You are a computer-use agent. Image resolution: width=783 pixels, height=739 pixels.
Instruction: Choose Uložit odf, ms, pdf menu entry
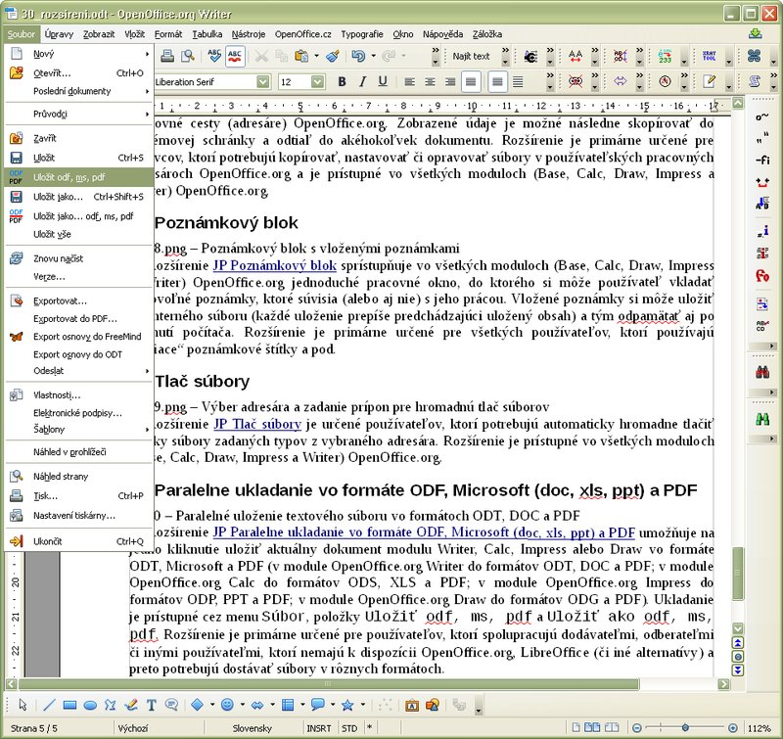[x=78, y=177]
